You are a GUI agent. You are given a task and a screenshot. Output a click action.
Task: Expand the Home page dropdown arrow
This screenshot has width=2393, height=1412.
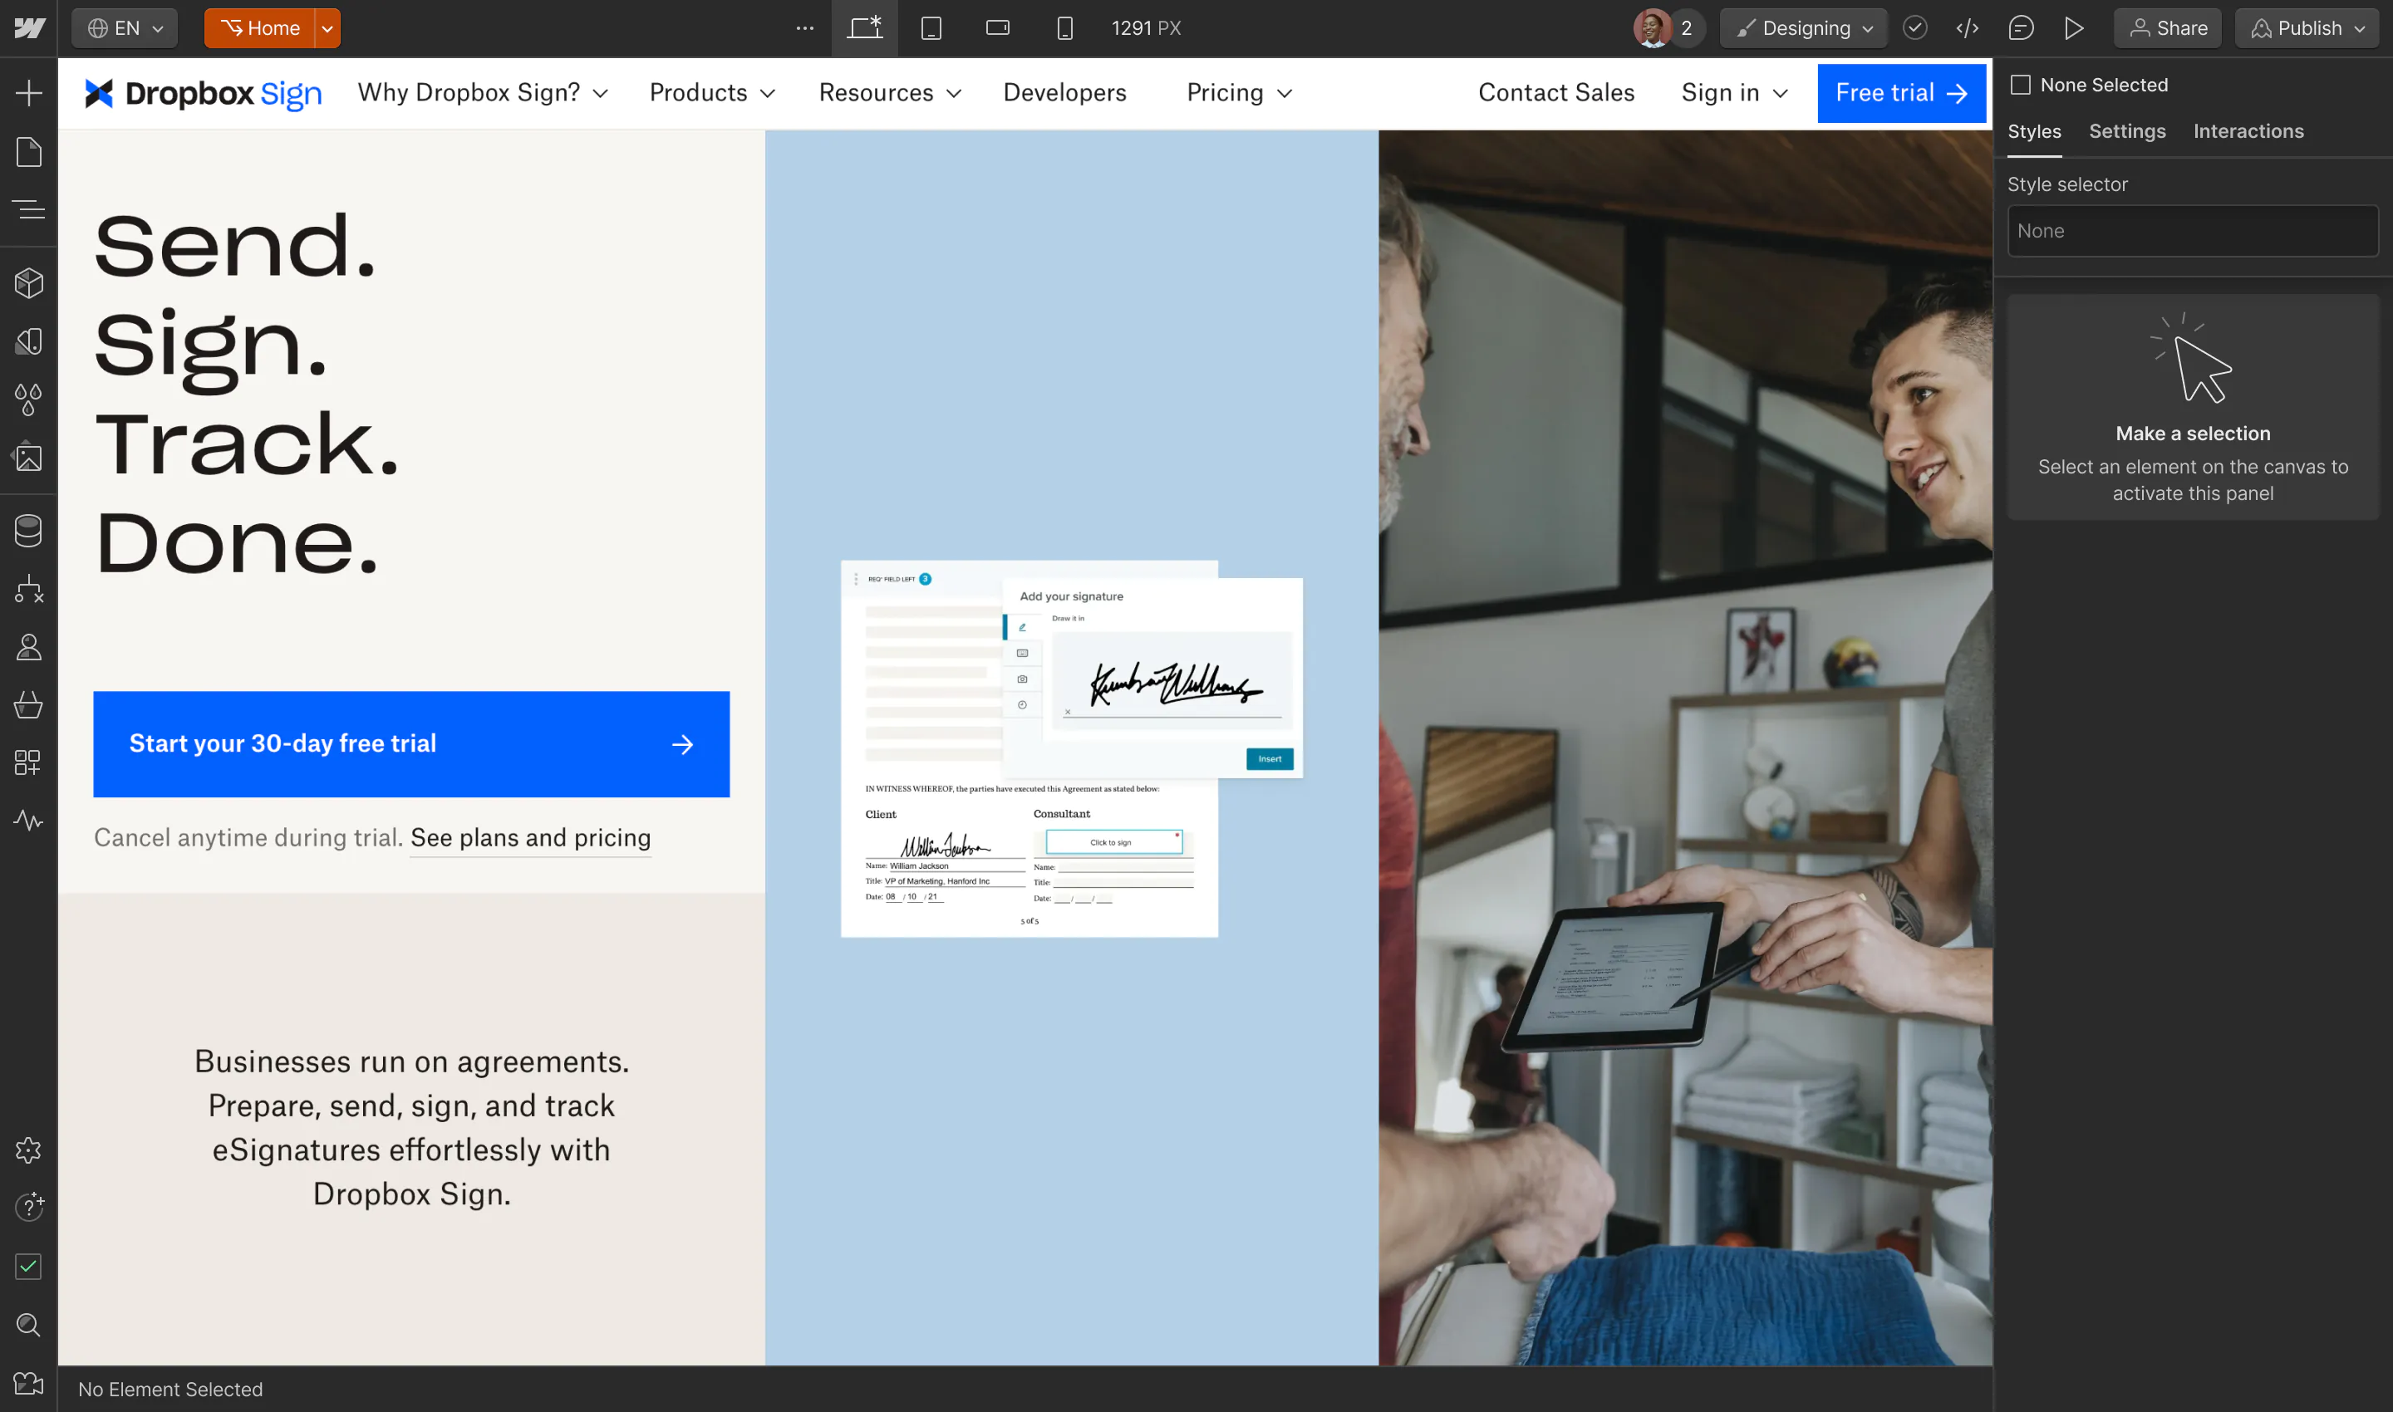tap(327, 28)
